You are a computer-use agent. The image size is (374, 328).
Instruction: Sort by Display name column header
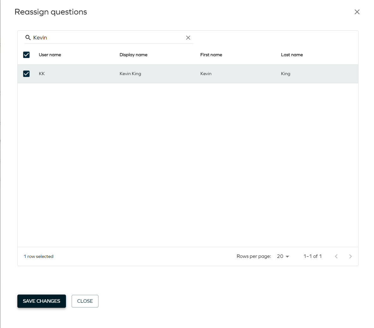[133, 55]
